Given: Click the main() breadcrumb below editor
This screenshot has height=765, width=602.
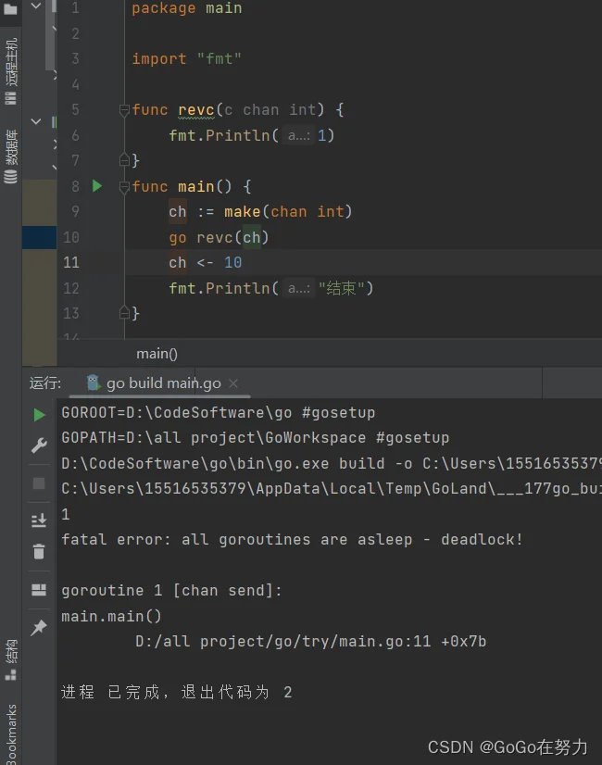Looking at the screenshot, I should point(157,353).
